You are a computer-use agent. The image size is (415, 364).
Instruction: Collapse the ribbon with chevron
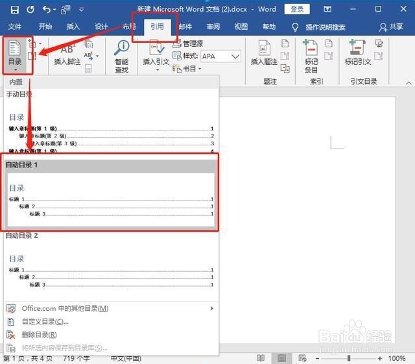pos(409,83)
